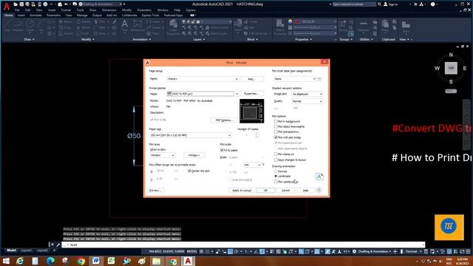Click the Paste icon in Clipboard panel

[385, 25]
